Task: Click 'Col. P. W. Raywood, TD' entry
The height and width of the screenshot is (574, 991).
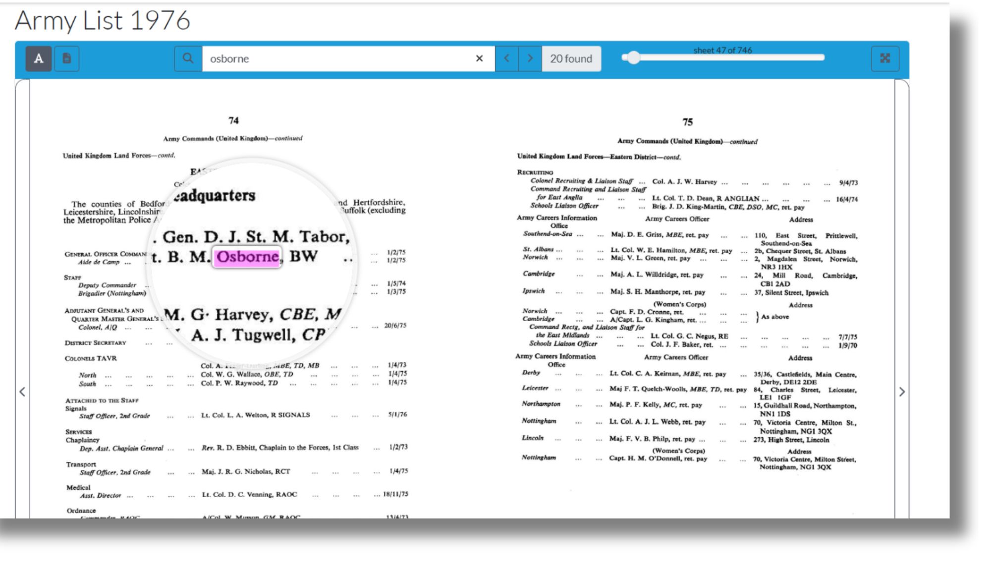Action: click(239, 383)
